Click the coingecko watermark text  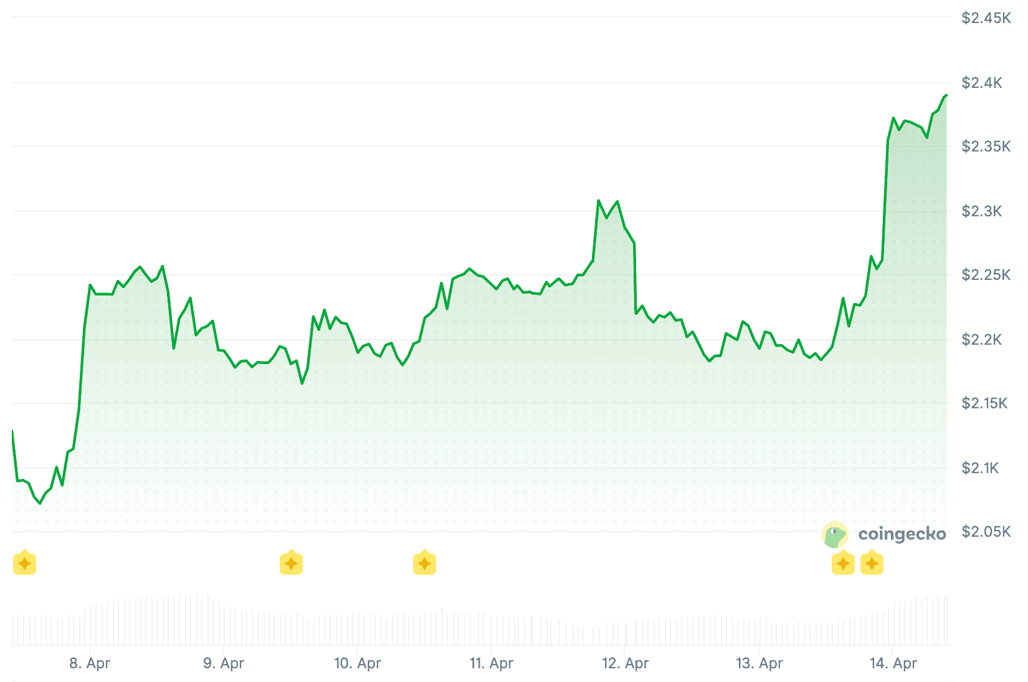click(902, 534)
